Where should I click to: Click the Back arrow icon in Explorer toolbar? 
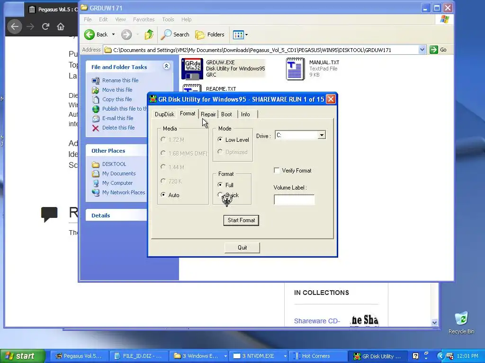(90, 35)
